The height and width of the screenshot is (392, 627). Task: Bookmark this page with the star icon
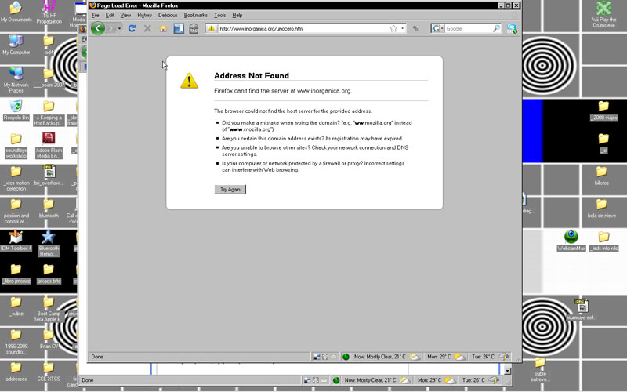click(x=393, y=28)
